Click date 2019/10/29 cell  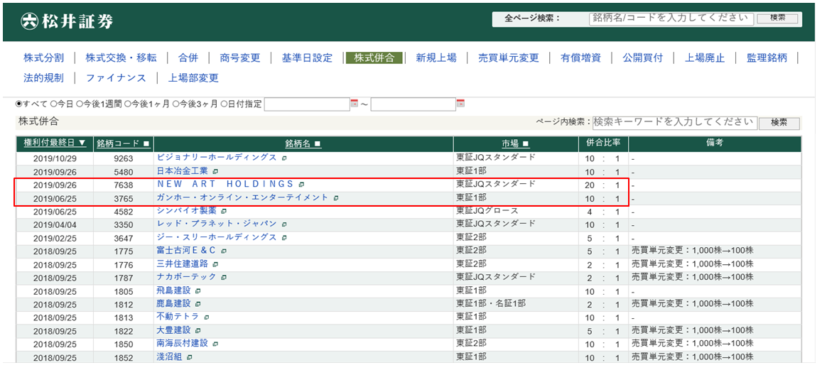(x=55, y=158)
